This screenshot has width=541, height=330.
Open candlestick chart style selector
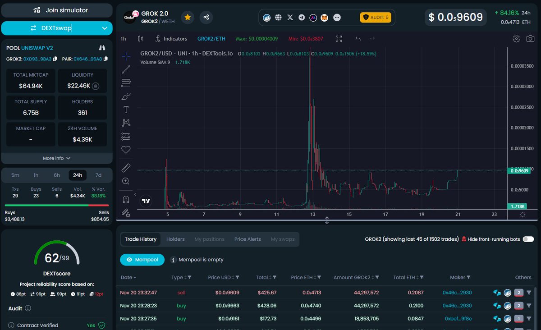click(x=140, y=39)
